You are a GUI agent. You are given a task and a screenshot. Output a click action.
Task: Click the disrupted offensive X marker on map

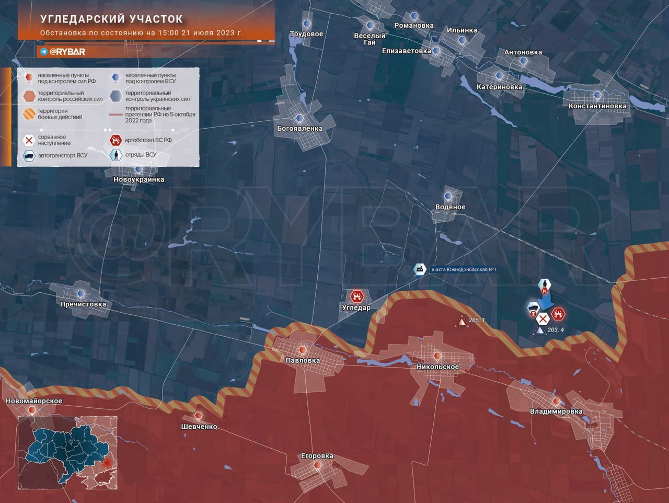click(544, 318)
